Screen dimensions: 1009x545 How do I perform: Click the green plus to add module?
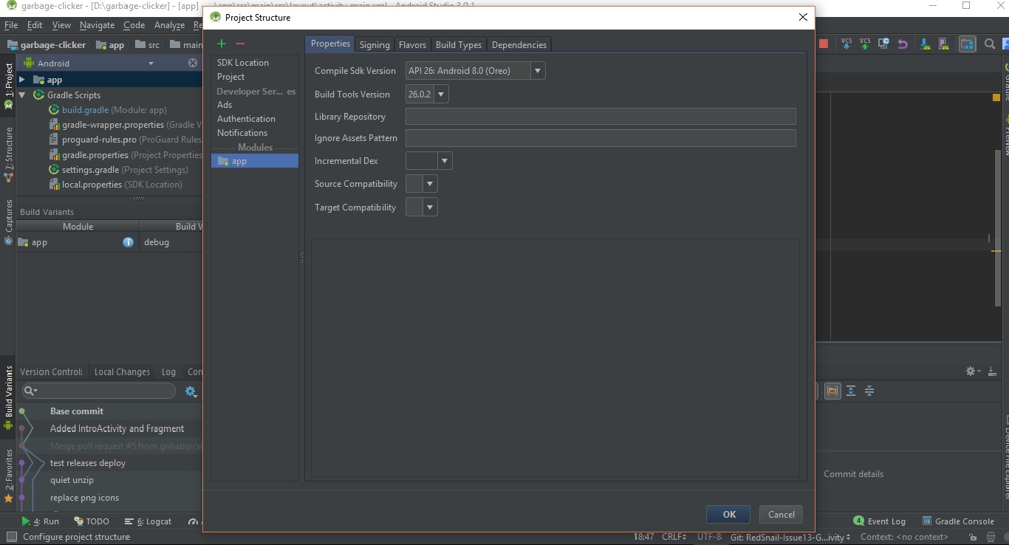(221, 44)
